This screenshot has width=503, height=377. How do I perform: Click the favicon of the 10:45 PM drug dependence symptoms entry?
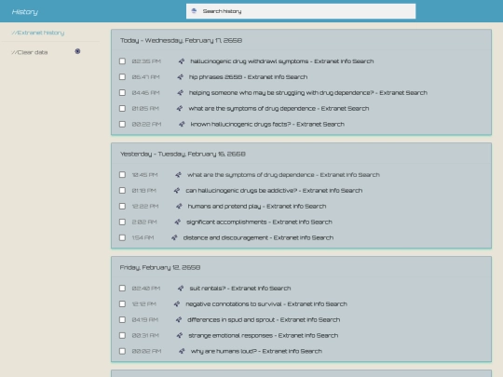(x=178, y=175)
